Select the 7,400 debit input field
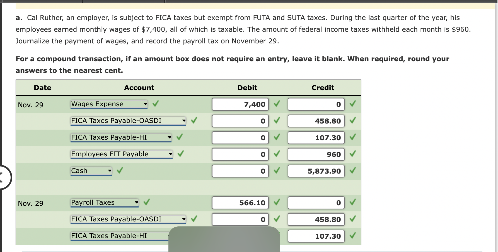 pos(240,104)
